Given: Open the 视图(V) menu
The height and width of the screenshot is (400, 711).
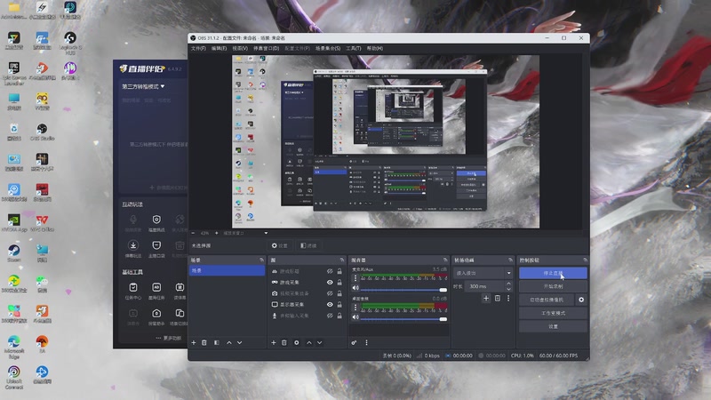Looking at the screenshot, I should [x=240, y=49].
